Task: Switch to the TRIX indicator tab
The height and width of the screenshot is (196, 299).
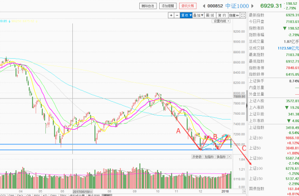Action: 63,195
